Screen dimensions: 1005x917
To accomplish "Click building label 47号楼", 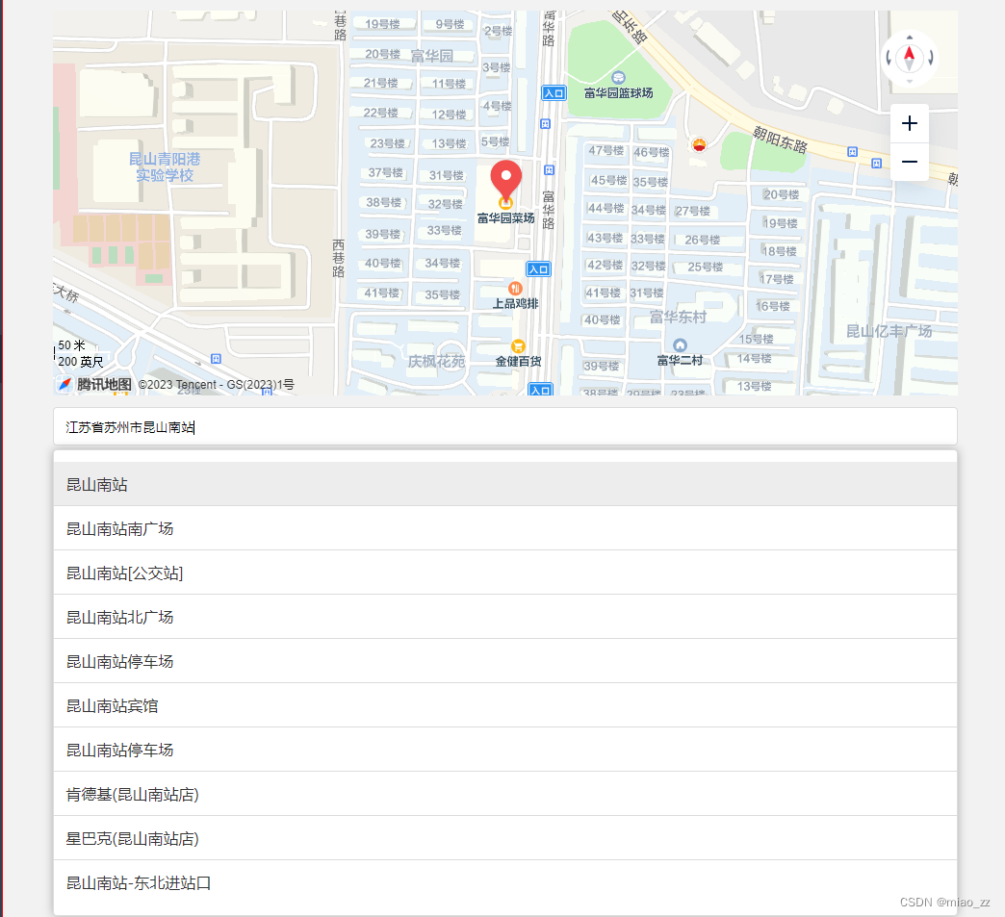I will click(606, 151).
